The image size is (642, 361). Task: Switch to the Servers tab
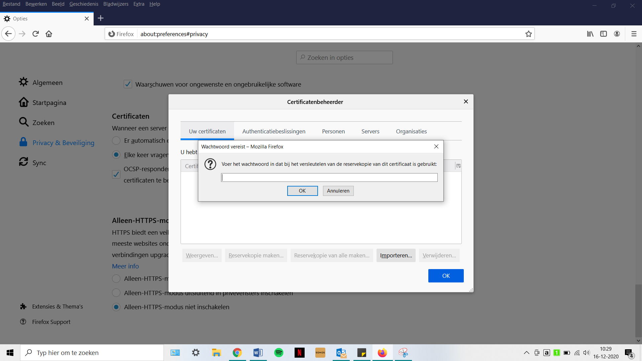pyautogui.click(x=370, y=131)
